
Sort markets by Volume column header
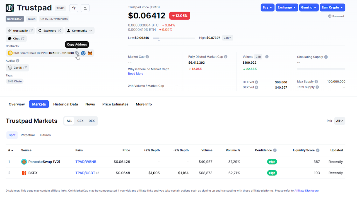click(x=207, y=150)
